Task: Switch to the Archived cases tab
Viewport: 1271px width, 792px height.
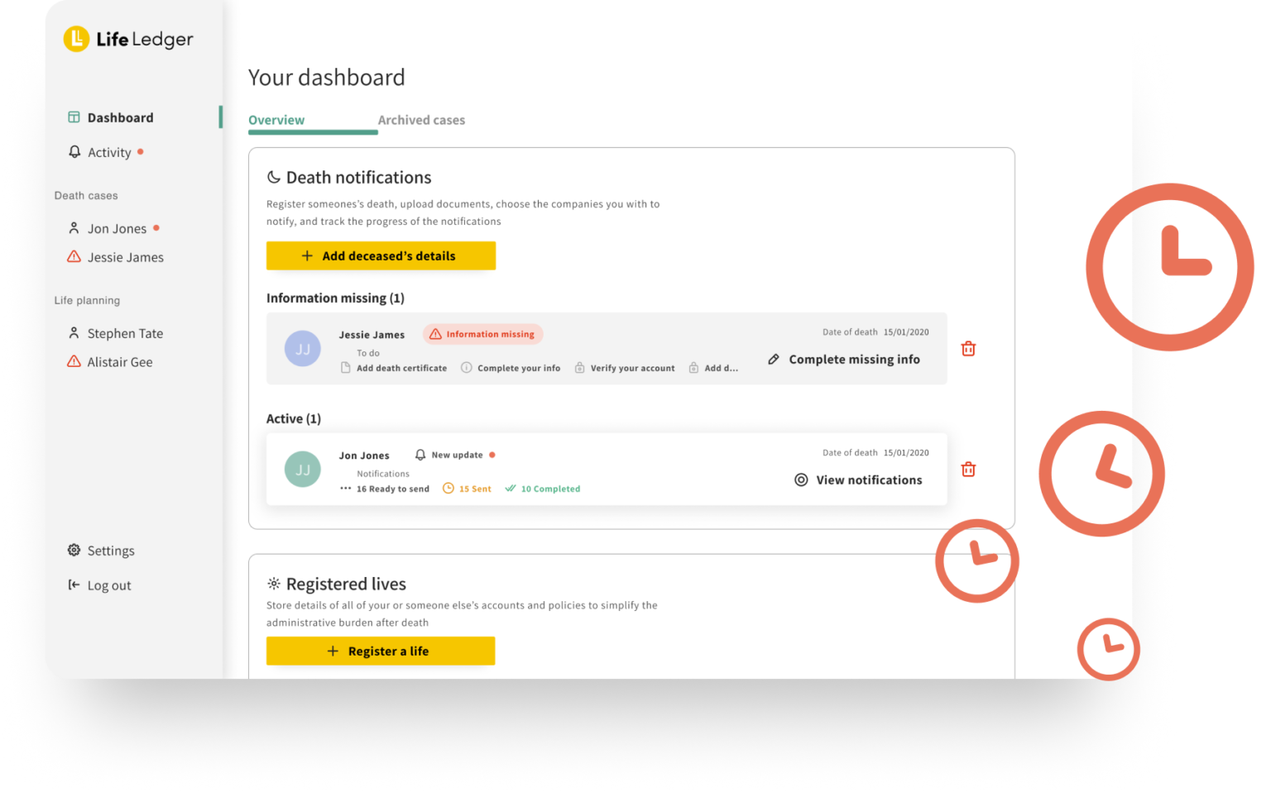Action: click(x=421, y=120)
